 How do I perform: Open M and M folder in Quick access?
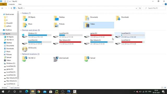coord(9,23)
